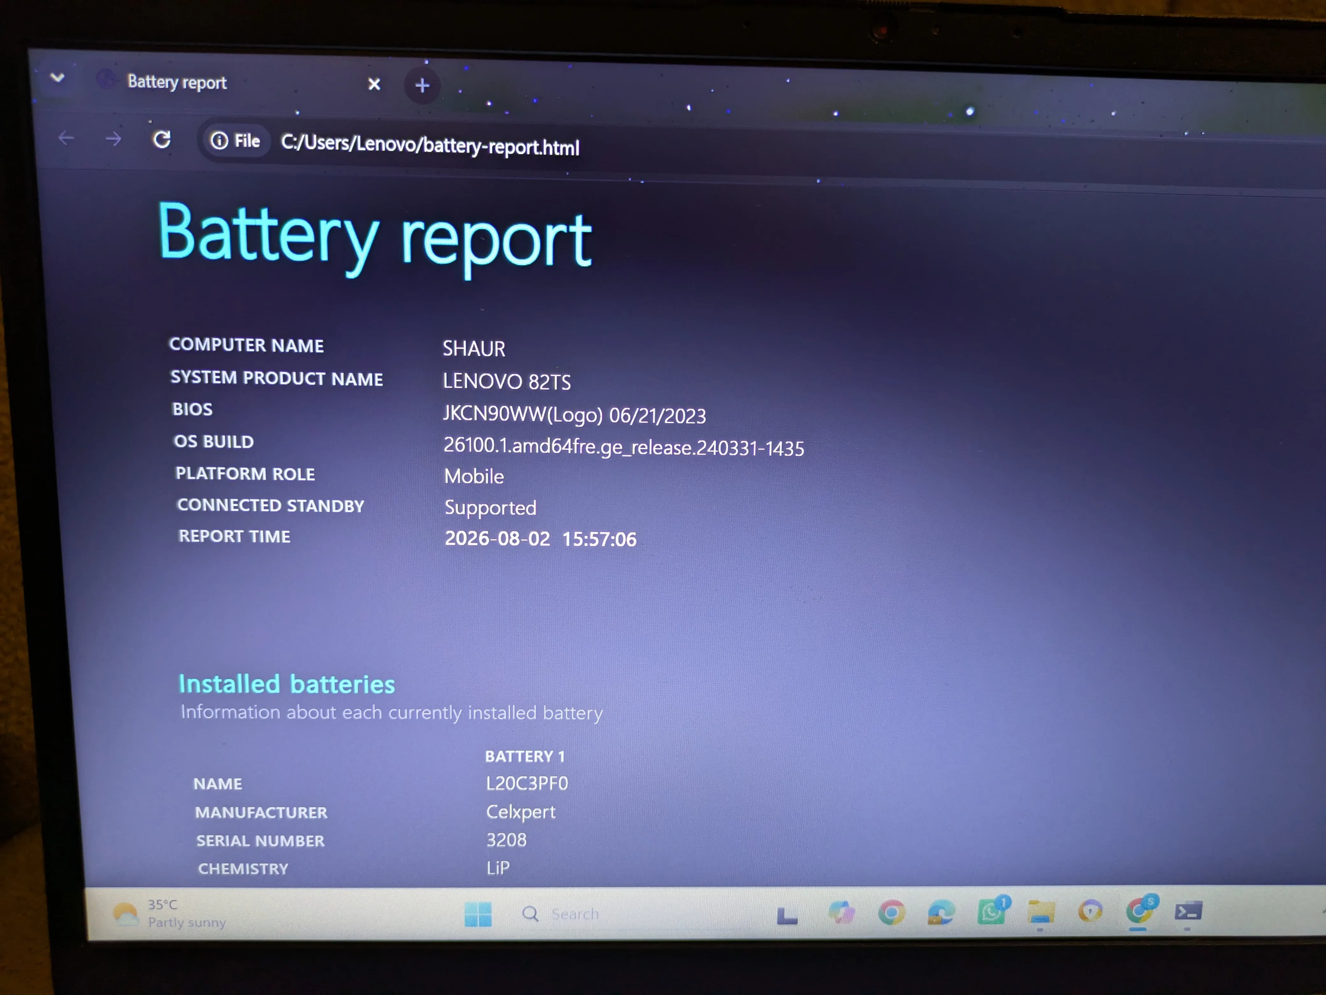Switch to Chrome with the S profile badge
This screenshot has height=995, width=1326.
(1141, 909)
